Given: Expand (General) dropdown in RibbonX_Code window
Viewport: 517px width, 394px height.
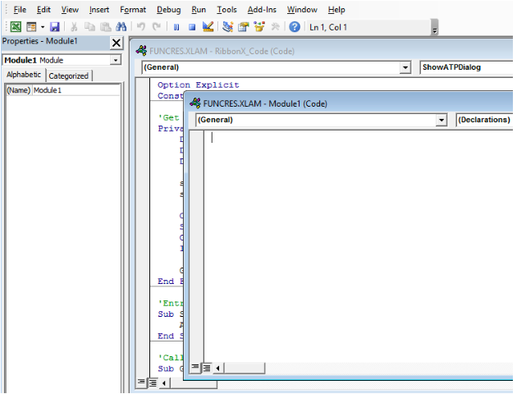Looking at the screenshot, I should 405,67.
